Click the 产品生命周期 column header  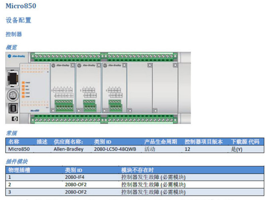click(x=160, y=141)
